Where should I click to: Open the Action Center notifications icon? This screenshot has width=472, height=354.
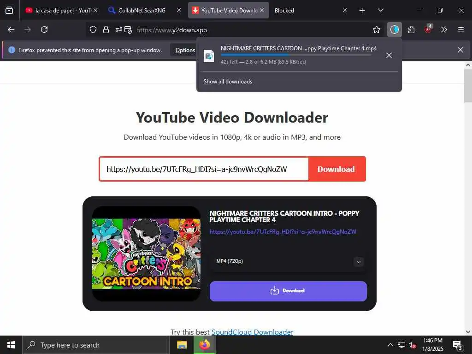click(457, 345)
